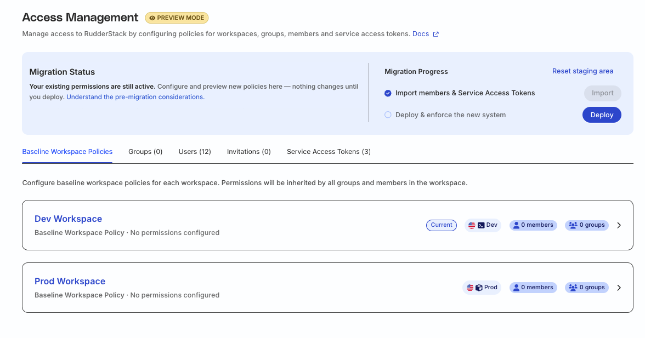Open Understand the pre-migration considerations link
The width and height of the screenshot is (645, 338).
coord(135,97)
